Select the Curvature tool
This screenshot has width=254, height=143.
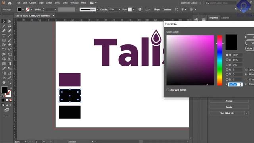pos(10,31)
